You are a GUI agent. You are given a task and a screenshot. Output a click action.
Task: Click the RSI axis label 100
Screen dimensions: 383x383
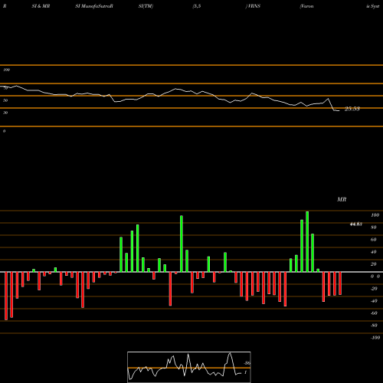[6, 70]
